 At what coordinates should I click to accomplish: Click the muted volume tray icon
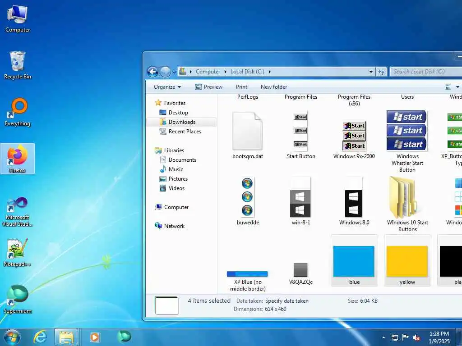click(x=416, y=338)
